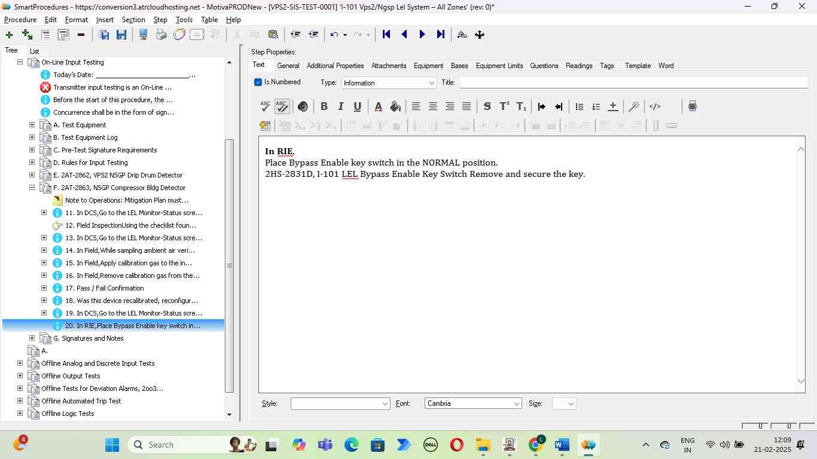Toggle automatic spell check double-check ABC icon
The image size is (817, 459).
pyautogui.click(x=282, y=106)
